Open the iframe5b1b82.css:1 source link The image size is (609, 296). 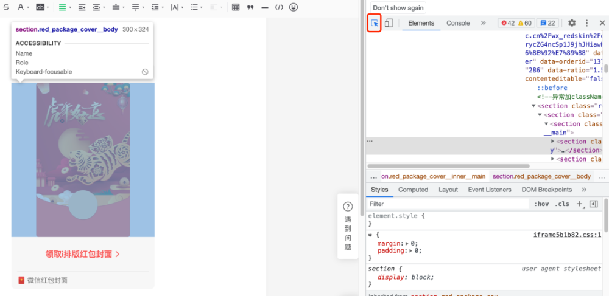click(567, 235)
